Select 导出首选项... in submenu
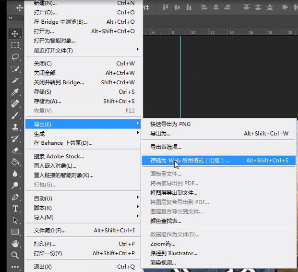 (219, 147)
